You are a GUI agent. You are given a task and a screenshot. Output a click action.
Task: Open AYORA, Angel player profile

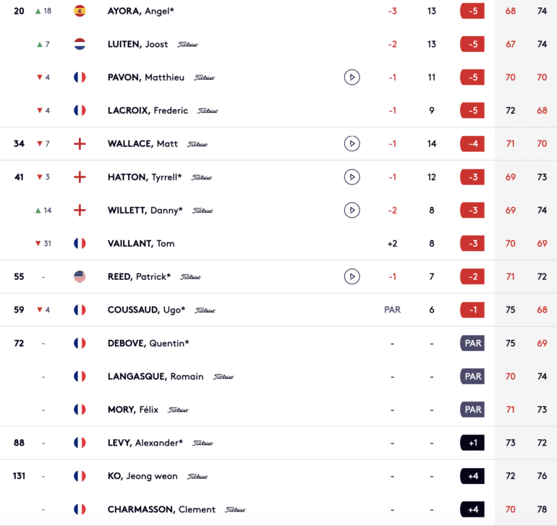point(140,11)
